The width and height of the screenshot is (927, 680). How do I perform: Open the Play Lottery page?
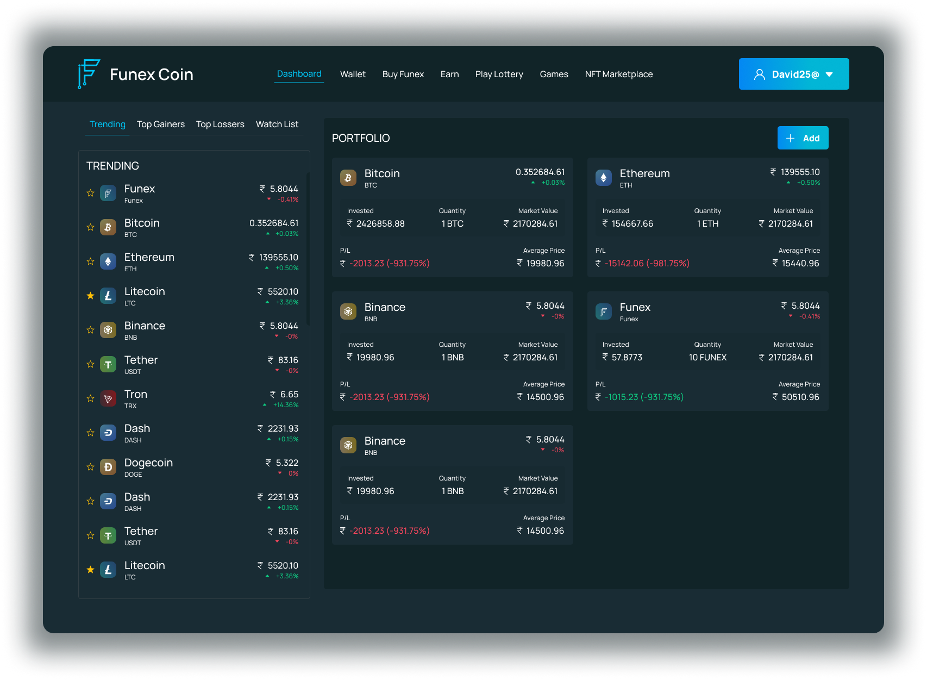tap(499, 74)
